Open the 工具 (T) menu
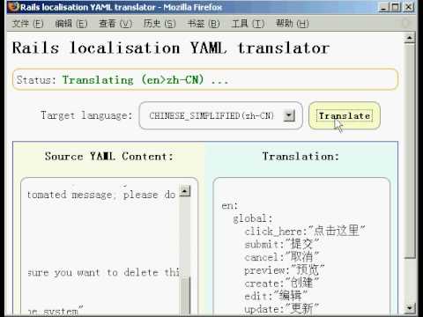 (248, 24)
